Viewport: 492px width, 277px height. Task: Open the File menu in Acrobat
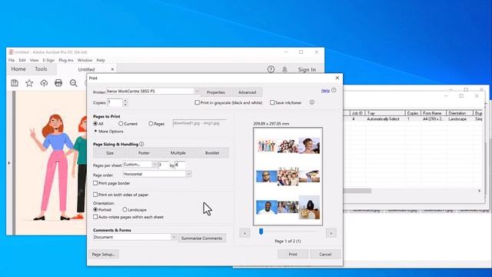(12, 60)
